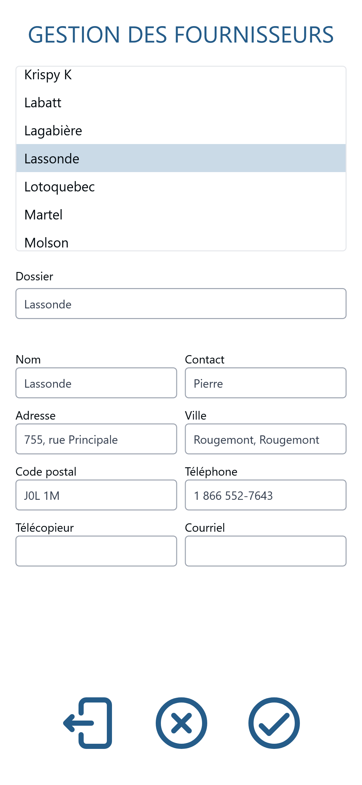Edit the Contact field showing Pierre
The image size is (362, 785).
pyautogui.click(x=265, y=383)
